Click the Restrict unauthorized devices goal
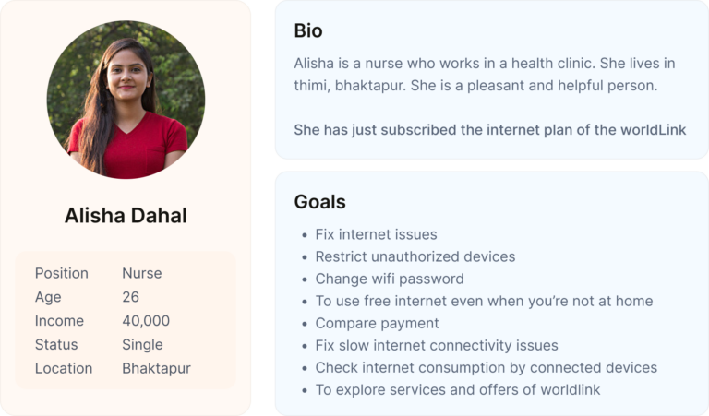 pos(415,256)
